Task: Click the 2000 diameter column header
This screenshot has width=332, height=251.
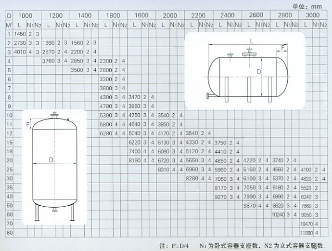Action: [170, 15]
